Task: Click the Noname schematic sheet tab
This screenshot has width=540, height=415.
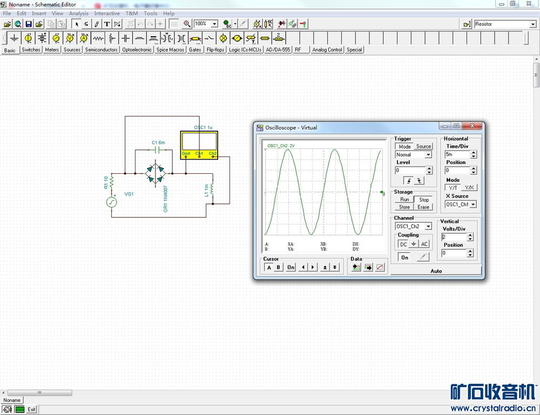Action: click(x=12, y=400)
